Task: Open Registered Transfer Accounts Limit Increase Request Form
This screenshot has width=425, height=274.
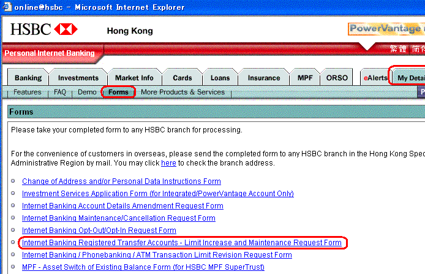Action: (182, 243)
